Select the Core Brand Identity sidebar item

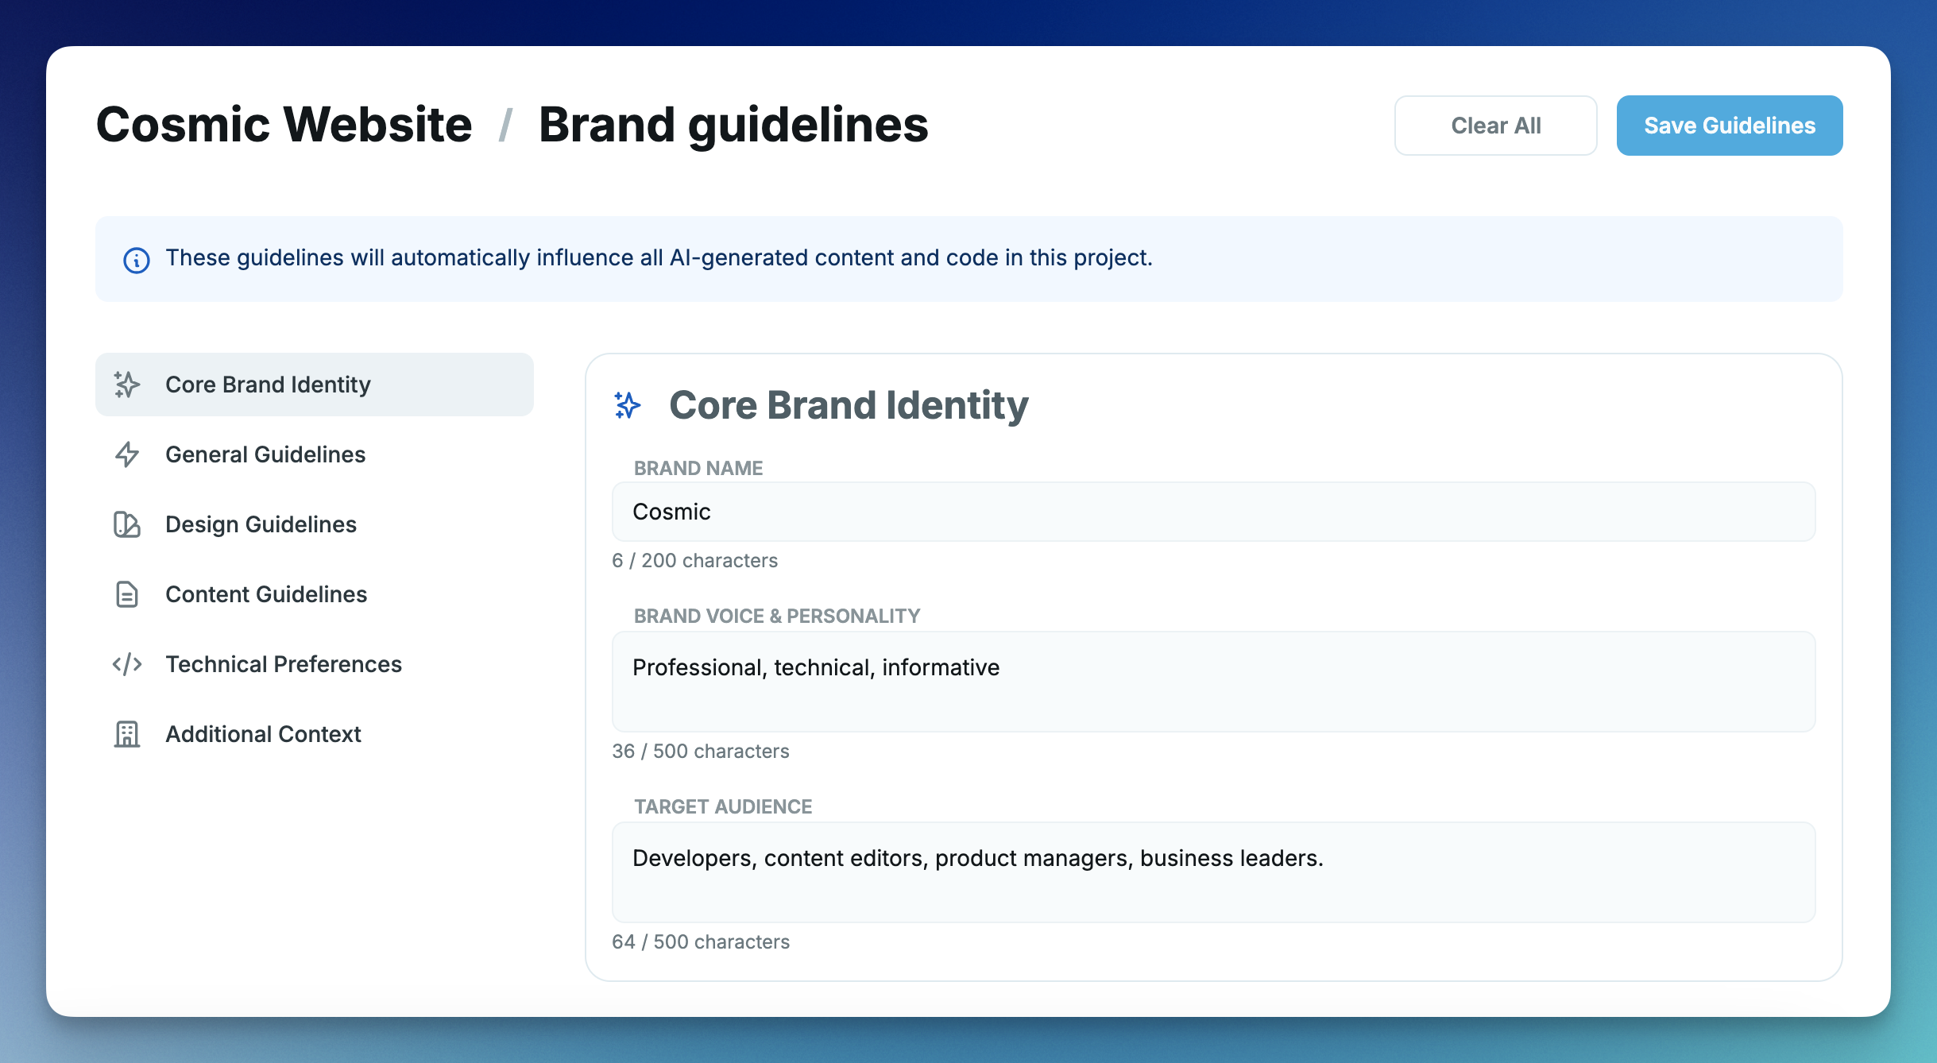pyautogui.click(x=268, y=385)
